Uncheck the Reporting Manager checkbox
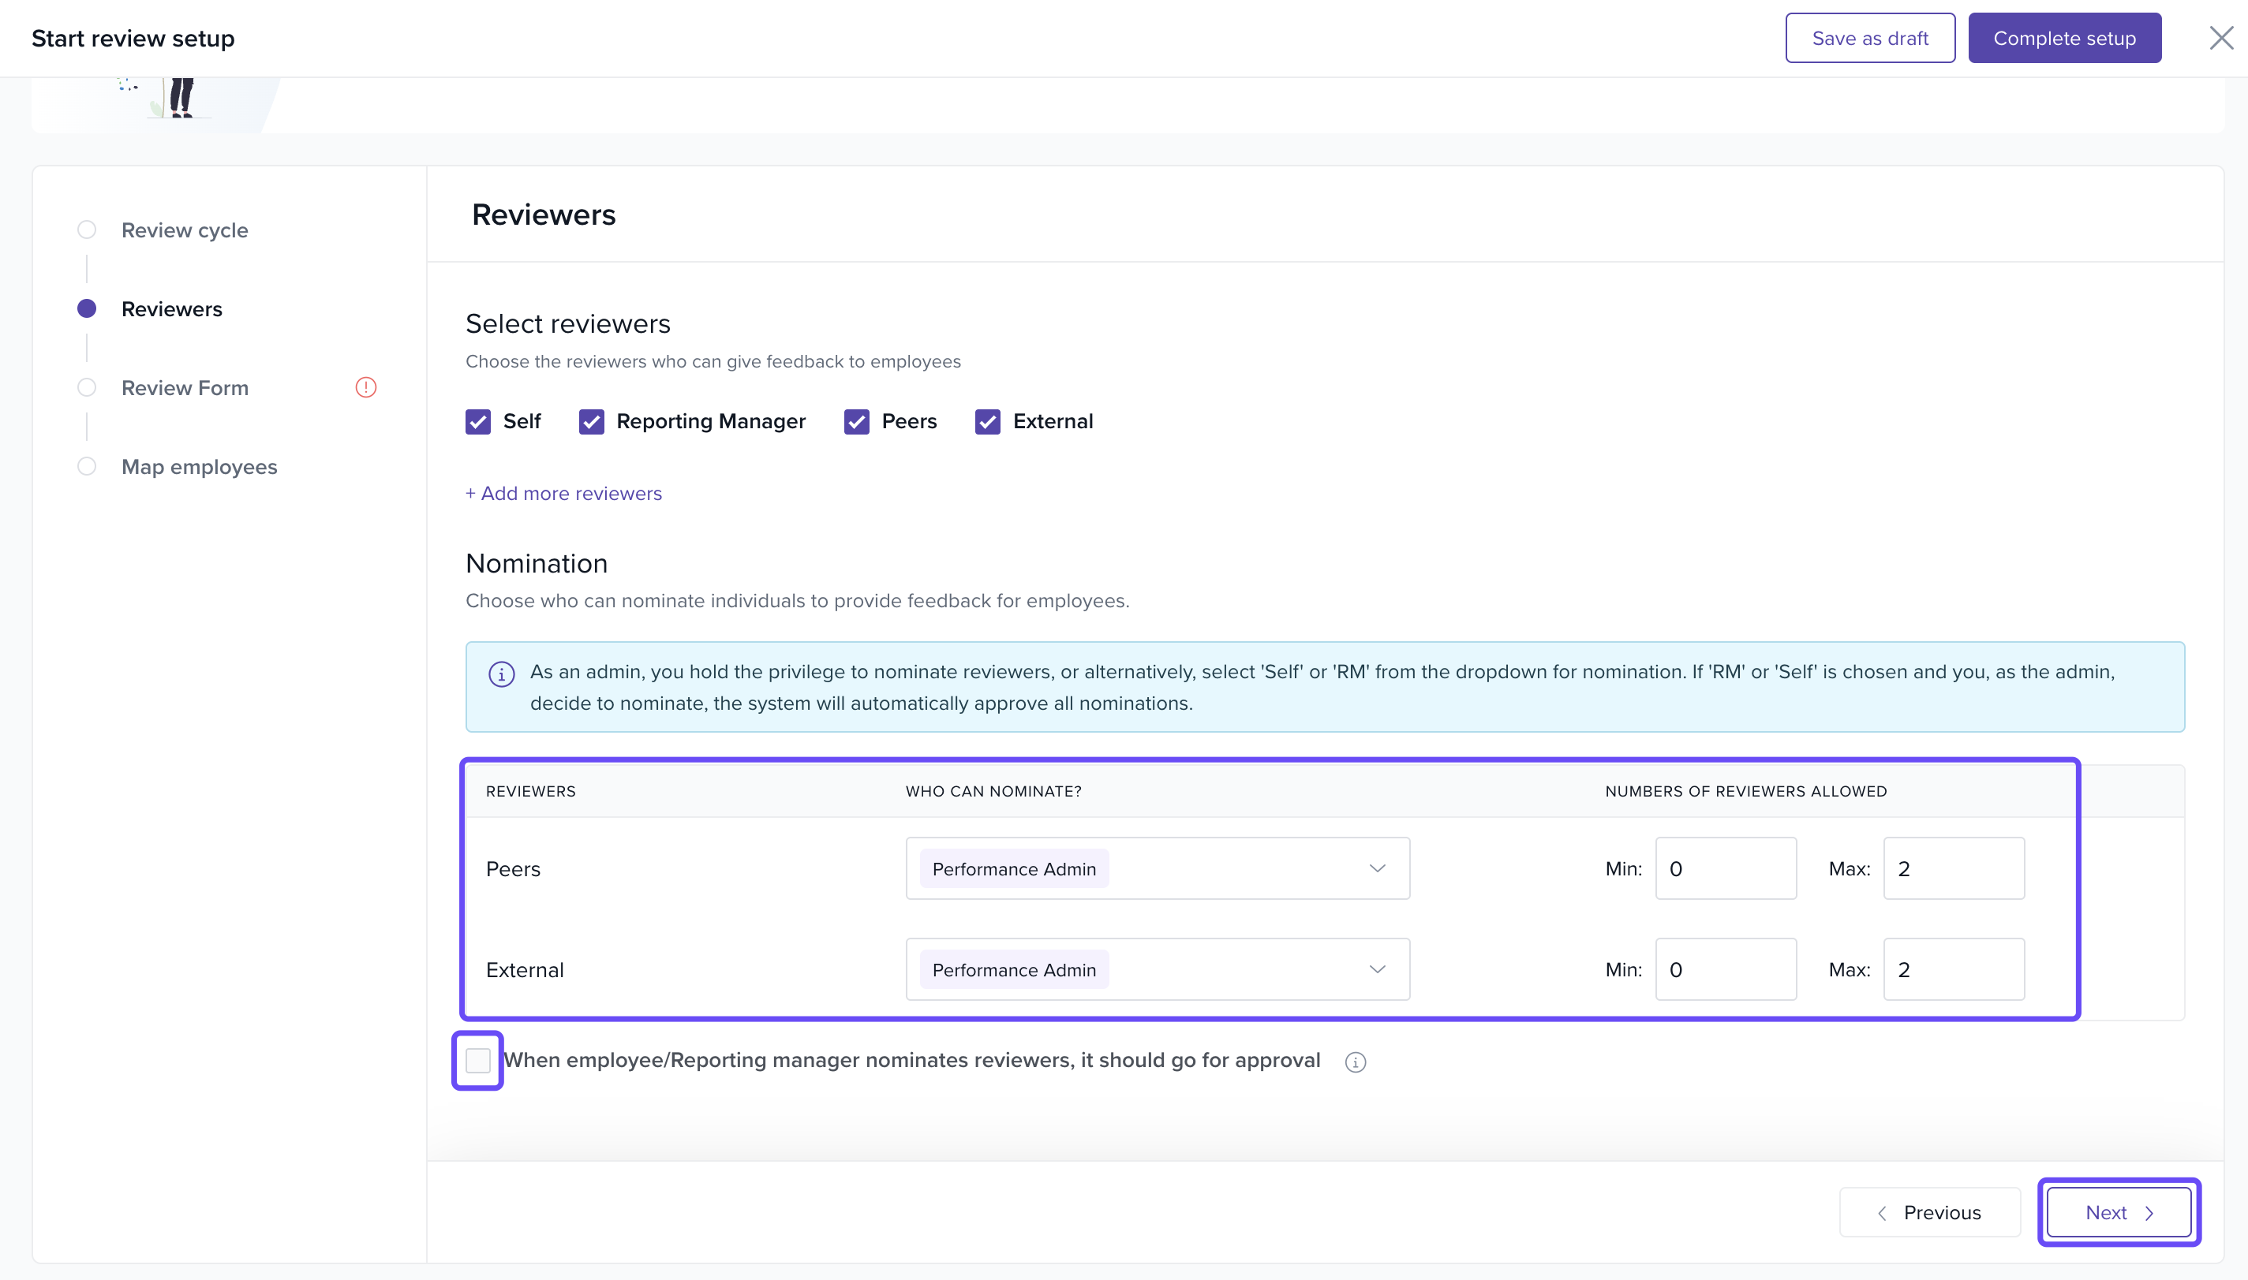The height and width of the screenshot is (1280, 2248). click(591, 422)
